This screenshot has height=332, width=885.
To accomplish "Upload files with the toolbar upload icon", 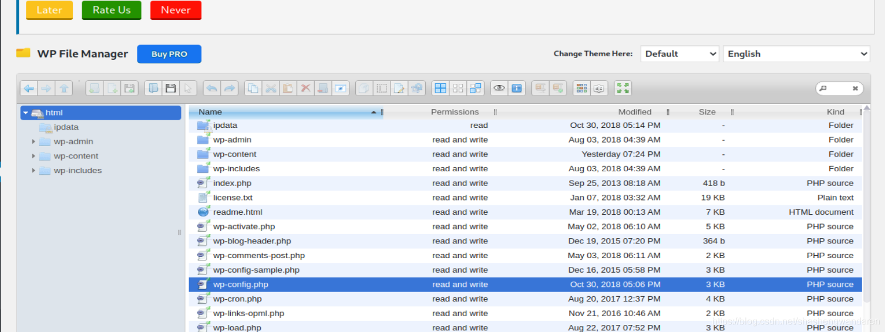I will tap(130, 89).
